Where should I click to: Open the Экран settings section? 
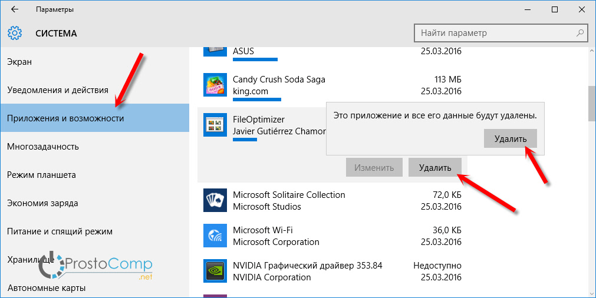[x=19, y=62]
